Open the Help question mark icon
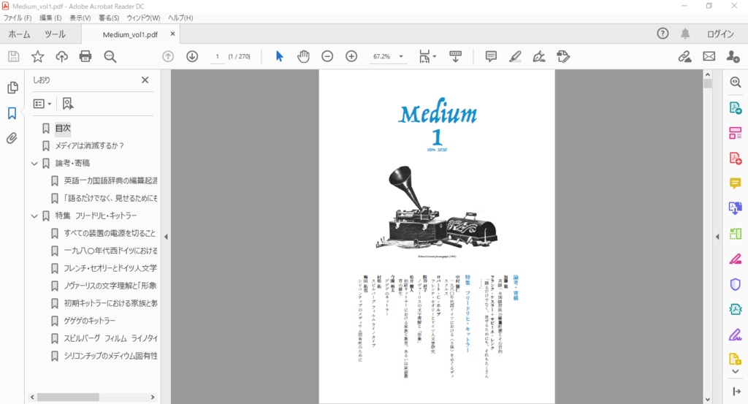 [663, 34]
